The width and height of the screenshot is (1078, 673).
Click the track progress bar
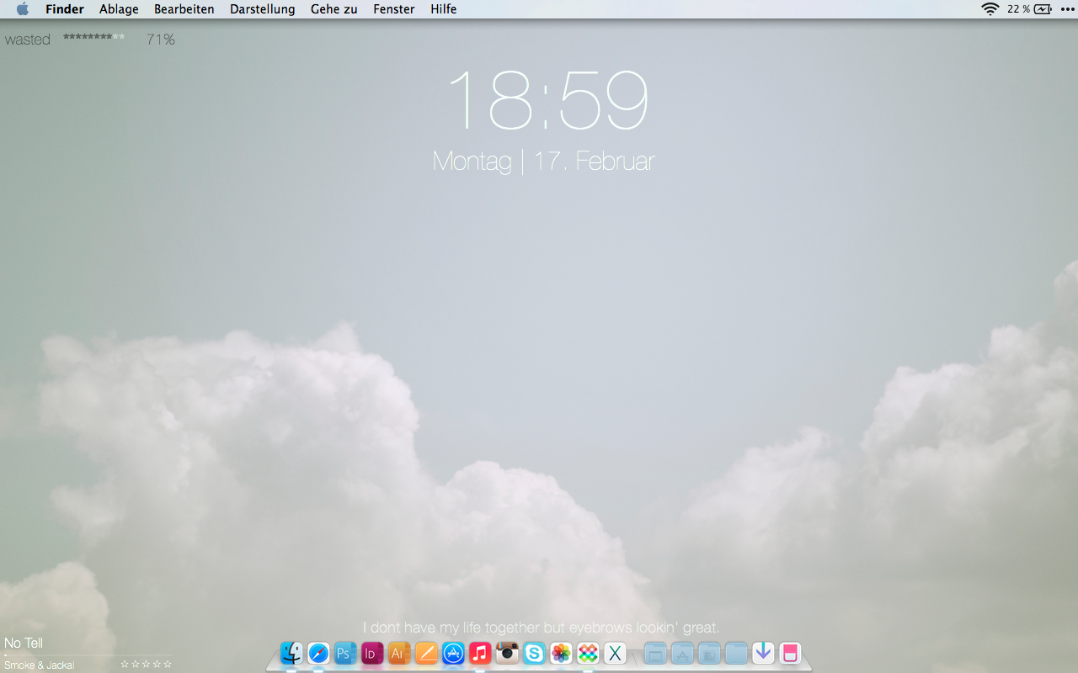[88, 654]
